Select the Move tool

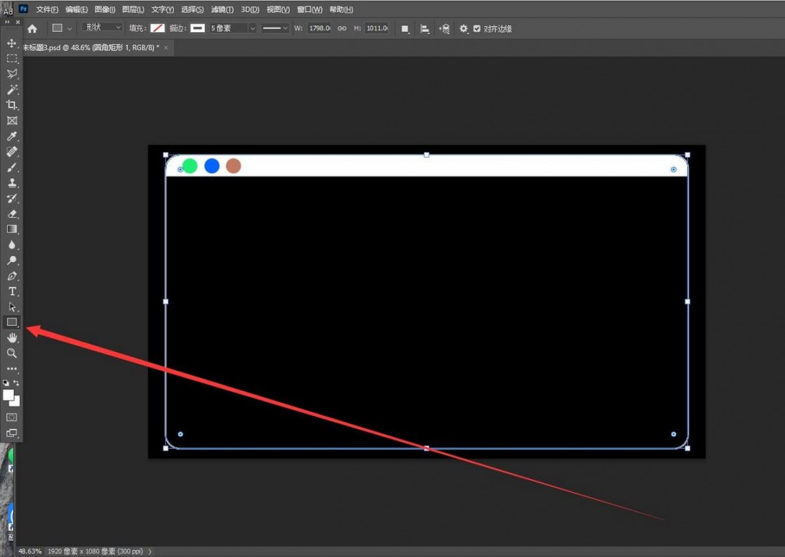(x=12, y=44)
